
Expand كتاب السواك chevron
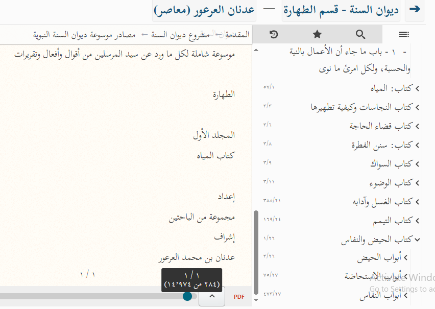pyautogui.click(x=417, y=164)
